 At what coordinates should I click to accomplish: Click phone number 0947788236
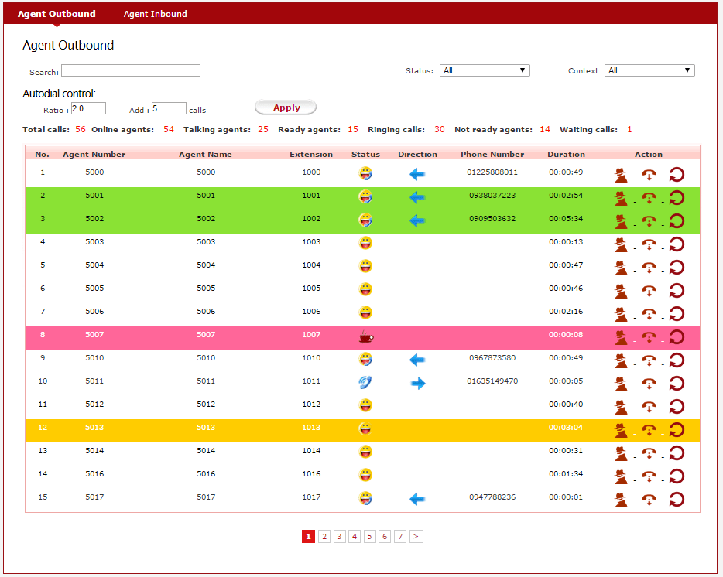coord(492,497)
